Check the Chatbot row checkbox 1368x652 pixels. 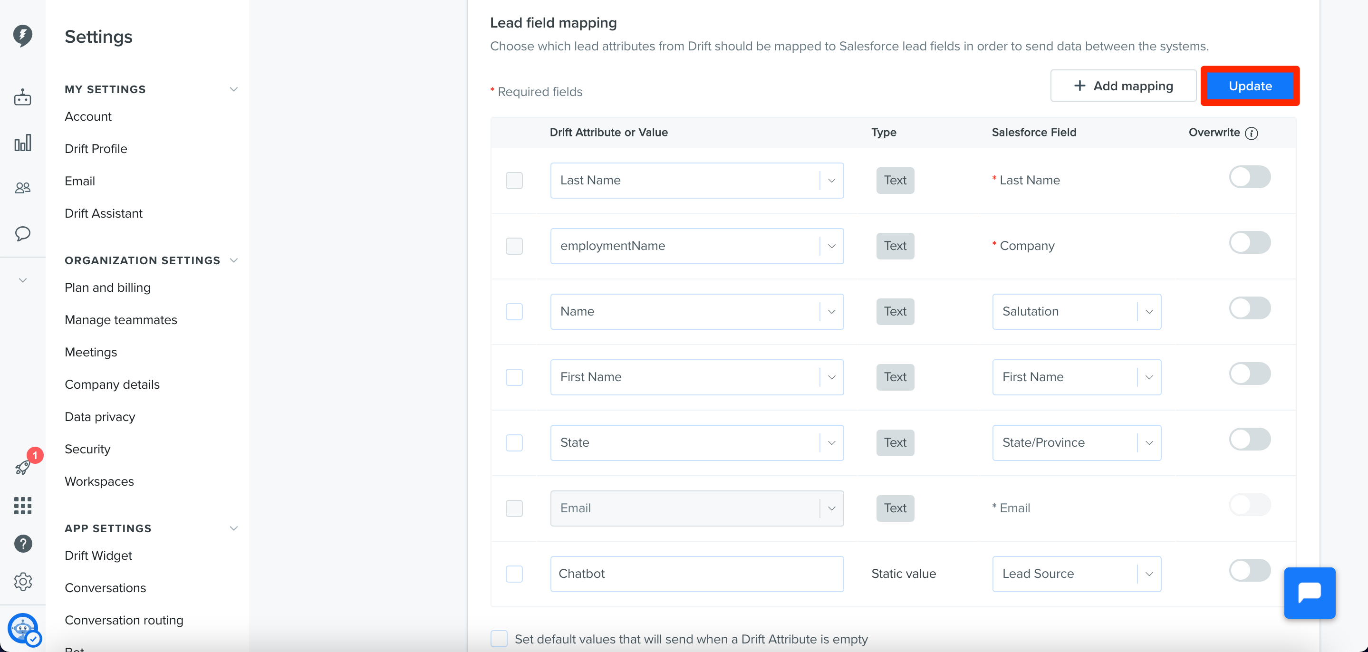point(514,574)
